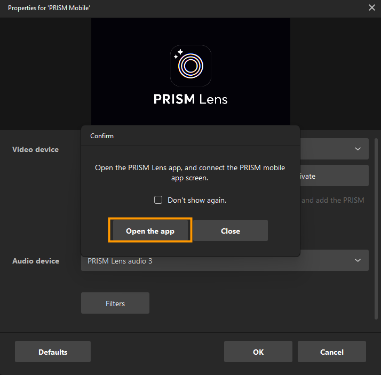Expand the Video device dropdown arrow

pos(358,149)
